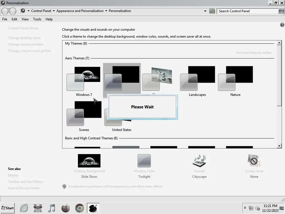This screenshot has width=285, height=214.
Task: Select the United States theme label
Action: 122,130
